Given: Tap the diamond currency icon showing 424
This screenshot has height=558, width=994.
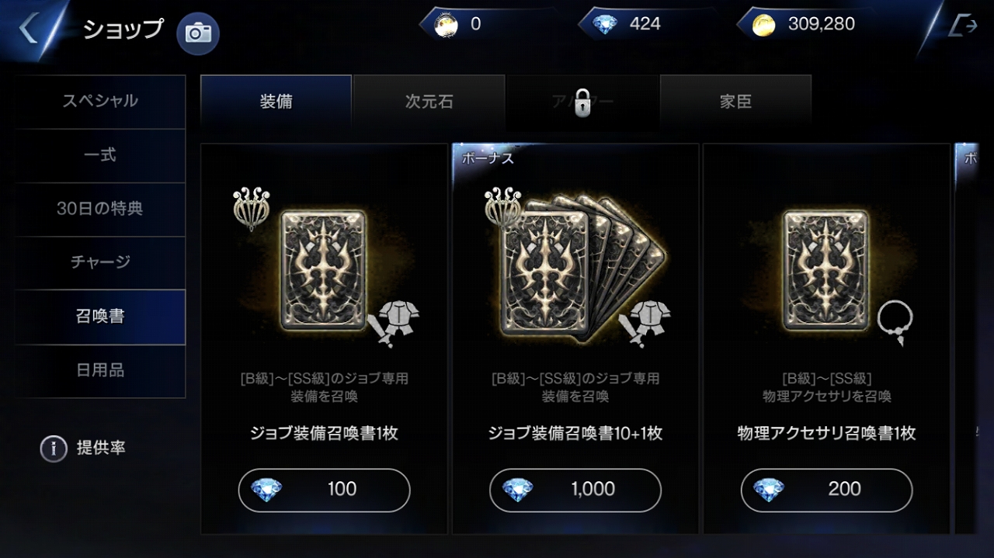Looking at the screenshot, I should pos(604,25).
